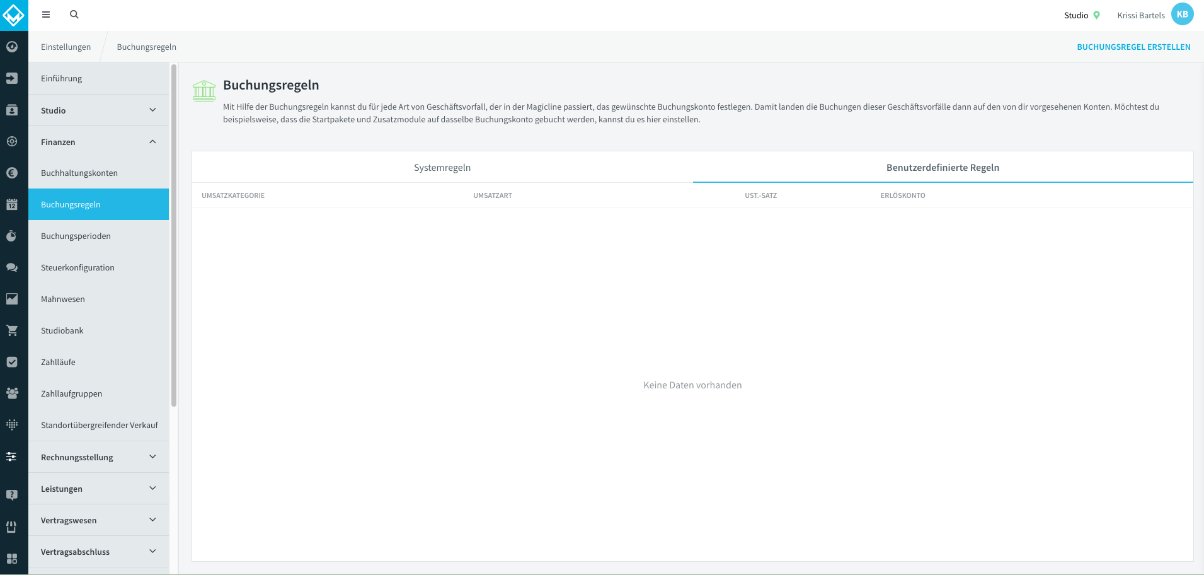The width and height of the screenshot is (1204, 575).
Task: Go to Einstellungen breadcrumb link
Action: pos(66,47)
